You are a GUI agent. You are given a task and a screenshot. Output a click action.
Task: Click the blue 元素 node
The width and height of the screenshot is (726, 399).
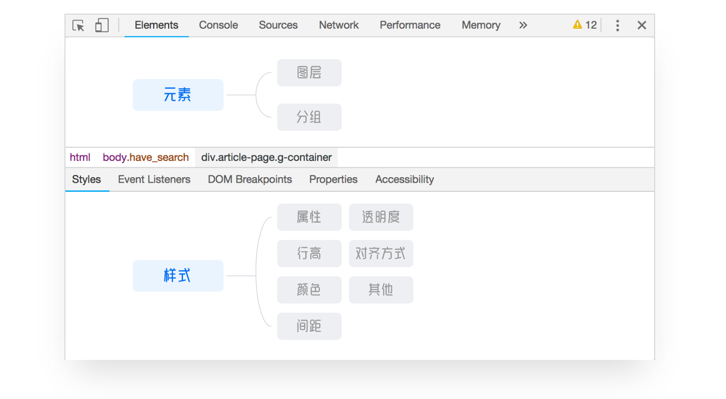click(x=178, y=95)
